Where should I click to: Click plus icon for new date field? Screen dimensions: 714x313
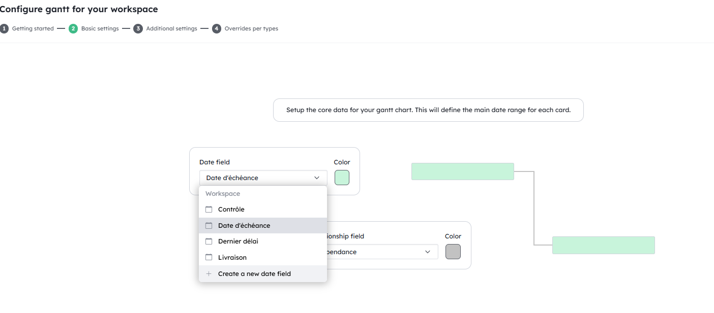coord(209,274)
